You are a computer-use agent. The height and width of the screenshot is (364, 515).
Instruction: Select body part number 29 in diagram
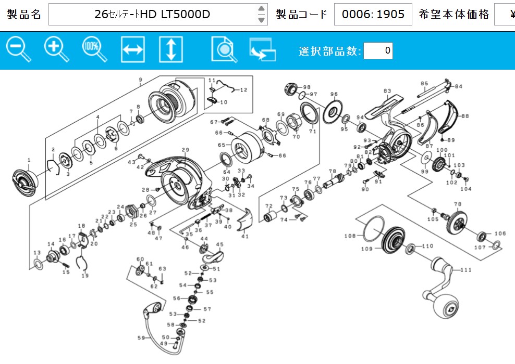[186, 149]
